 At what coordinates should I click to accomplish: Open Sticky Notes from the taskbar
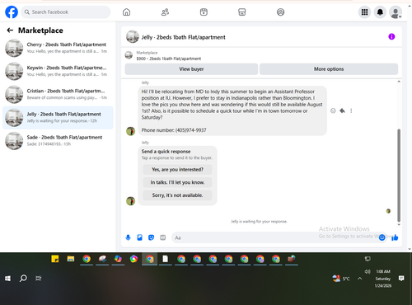click(x=55, y=259)
